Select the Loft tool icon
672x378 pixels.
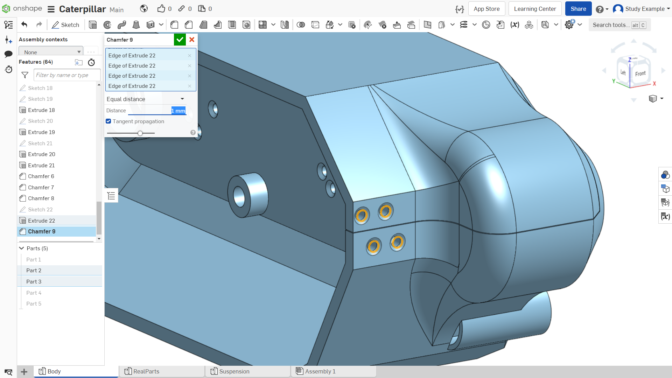pos(136,25)
